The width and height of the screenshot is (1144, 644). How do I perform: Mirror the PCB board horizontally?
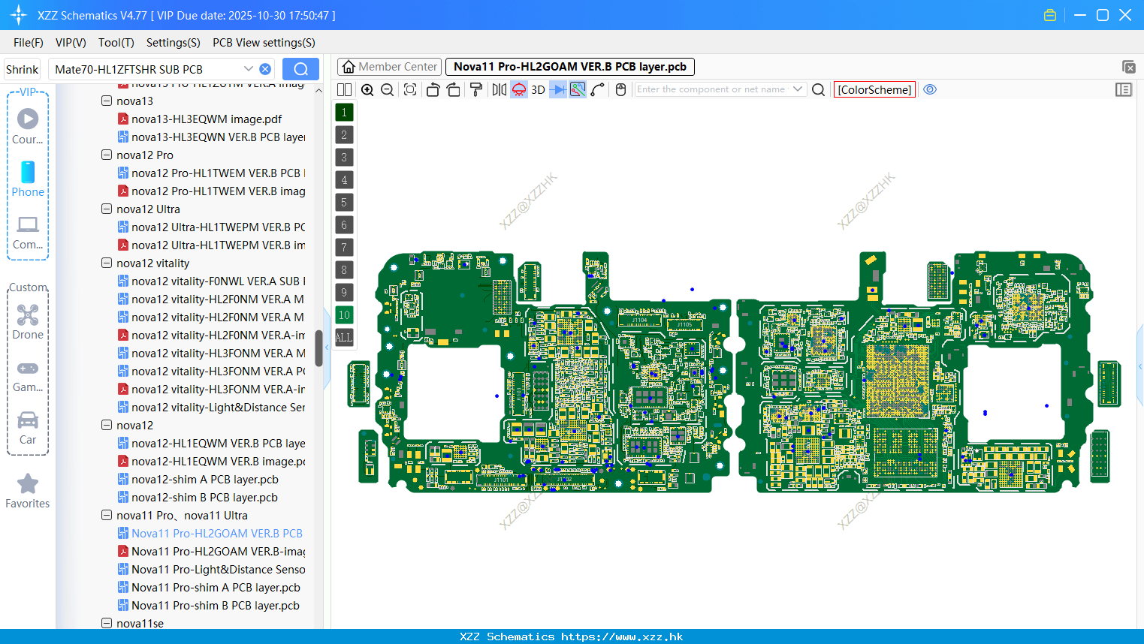tap(499, 89)
